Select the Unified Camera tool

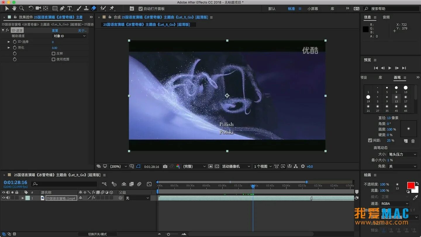[x=38, y=8]
